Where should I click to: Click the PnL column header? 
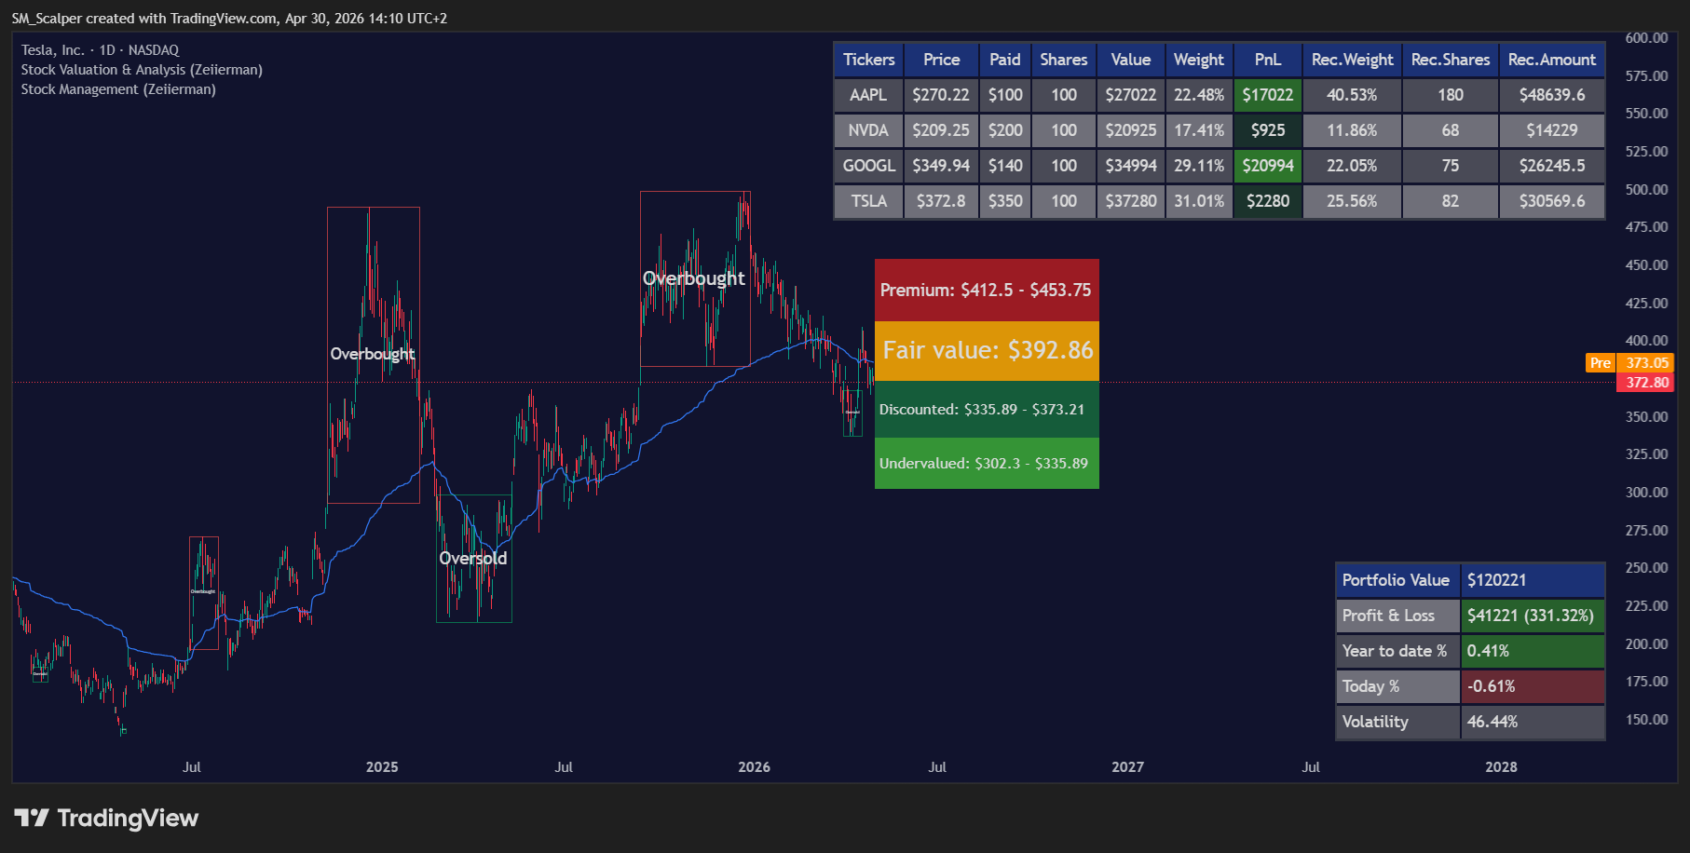[x=1268, y=60]
